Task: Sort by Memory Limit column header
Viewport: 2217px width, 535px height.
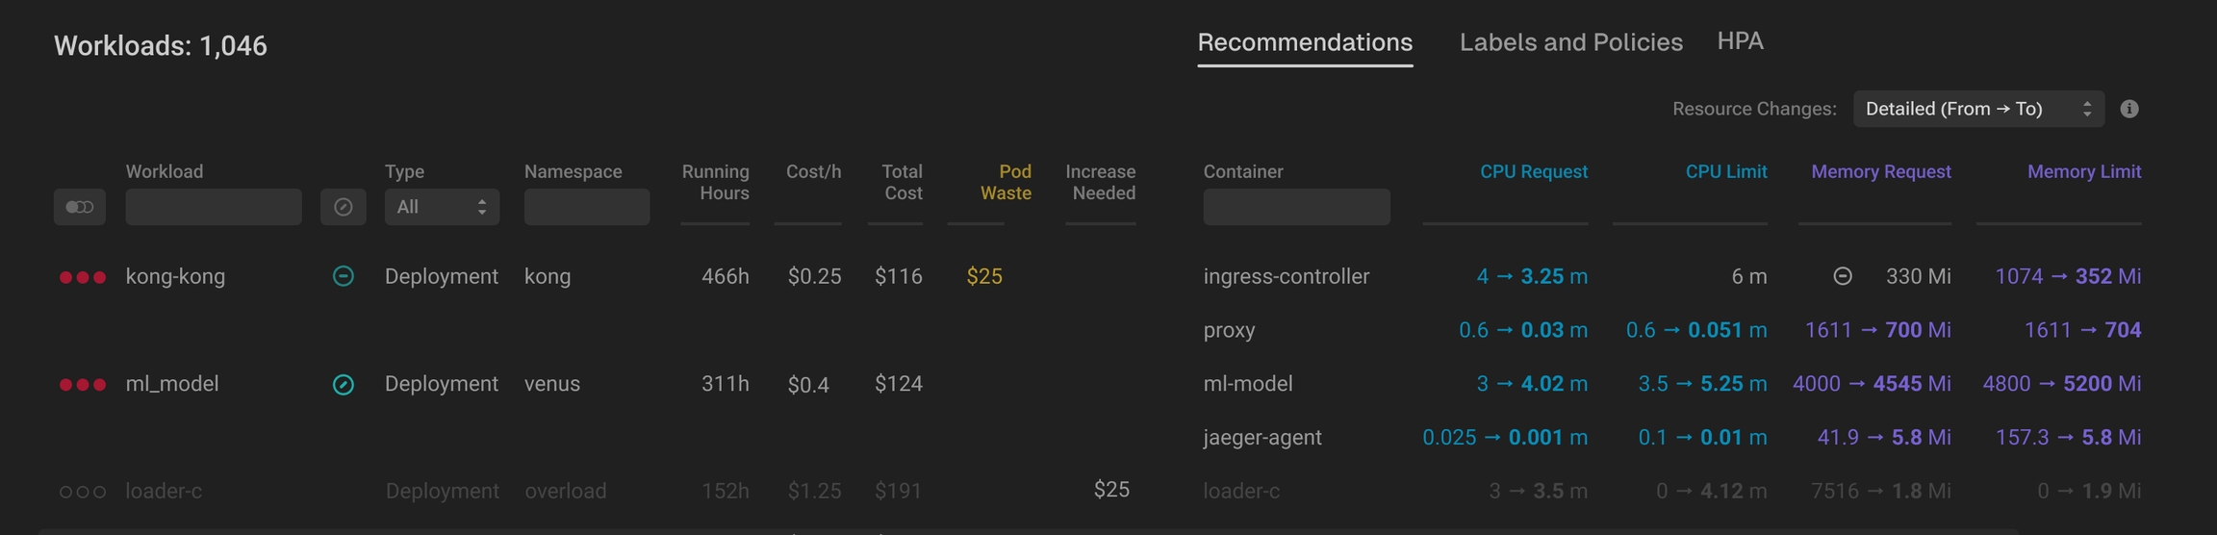Action: pos(2083,171)
